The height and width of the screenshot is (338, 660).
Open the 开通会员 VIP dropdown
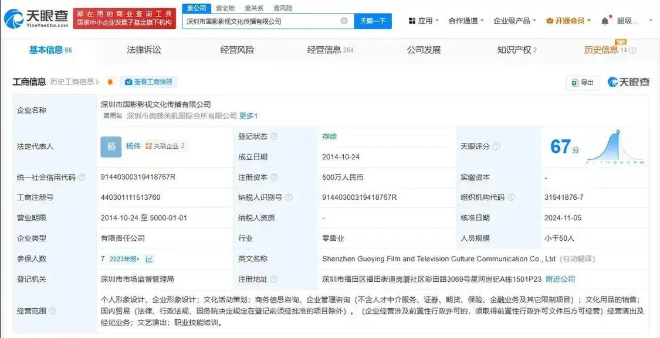568,21
